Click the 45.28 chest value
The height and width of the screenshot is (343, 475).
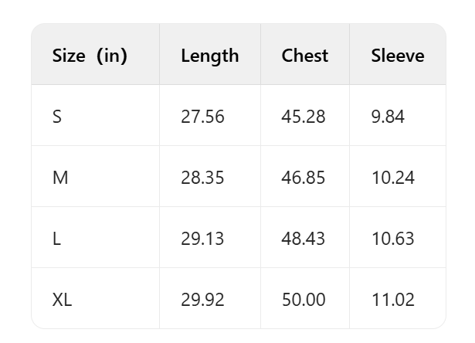304,117
